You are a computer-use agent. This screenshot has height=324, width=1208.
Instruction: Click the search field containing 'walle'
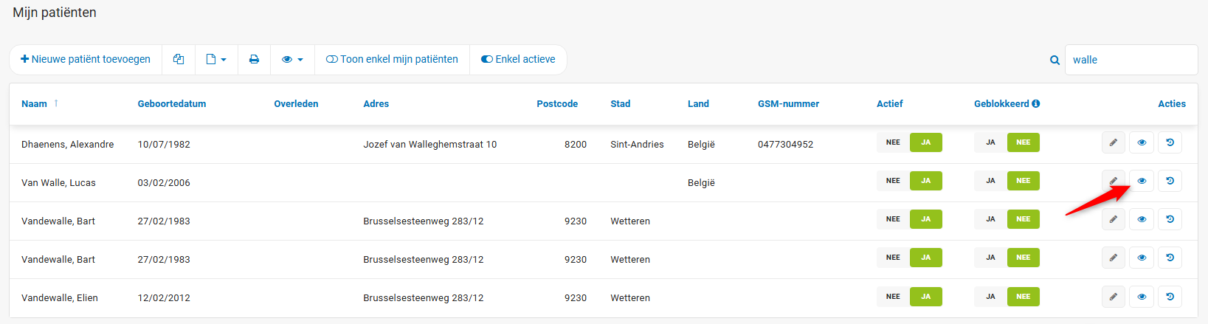pos(1130,61)
